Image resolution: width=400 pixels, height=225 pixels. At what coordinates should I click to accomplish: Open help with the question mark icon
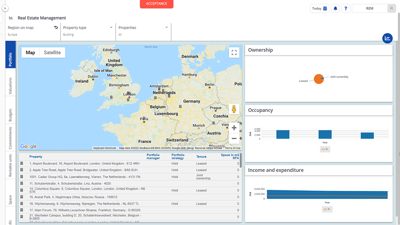click(346, 8)
